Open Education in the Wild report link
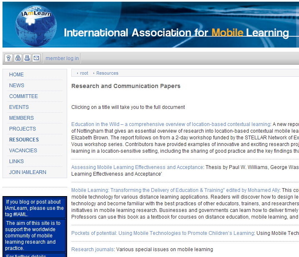The image size is (299, 257). [x=171, y=124]
